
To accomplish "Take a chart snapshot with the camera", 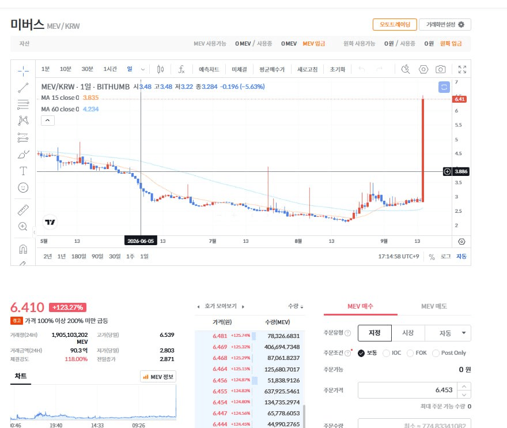I will pos(440,69).
